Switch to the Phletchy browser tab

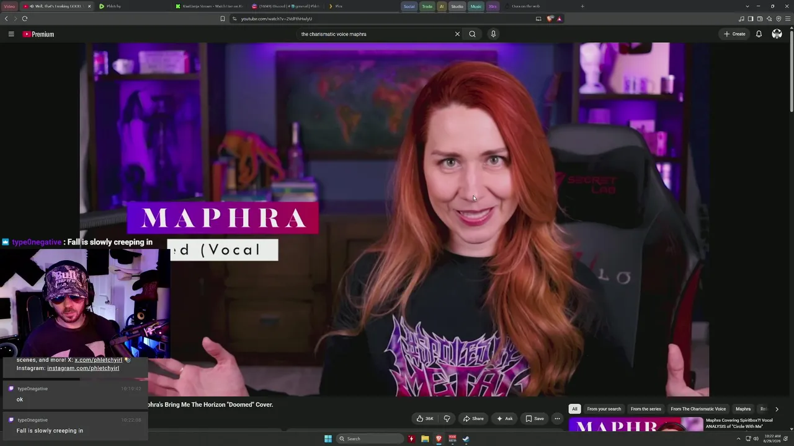[x=133, y=6]
